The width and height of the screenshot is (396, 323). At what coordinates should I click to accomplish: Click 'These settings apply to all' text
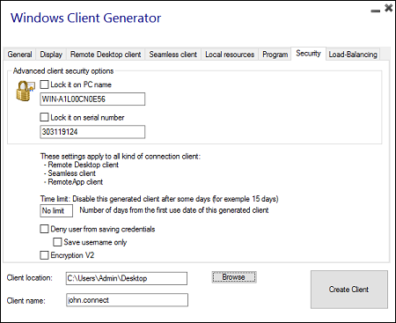(x=121, y=157)
